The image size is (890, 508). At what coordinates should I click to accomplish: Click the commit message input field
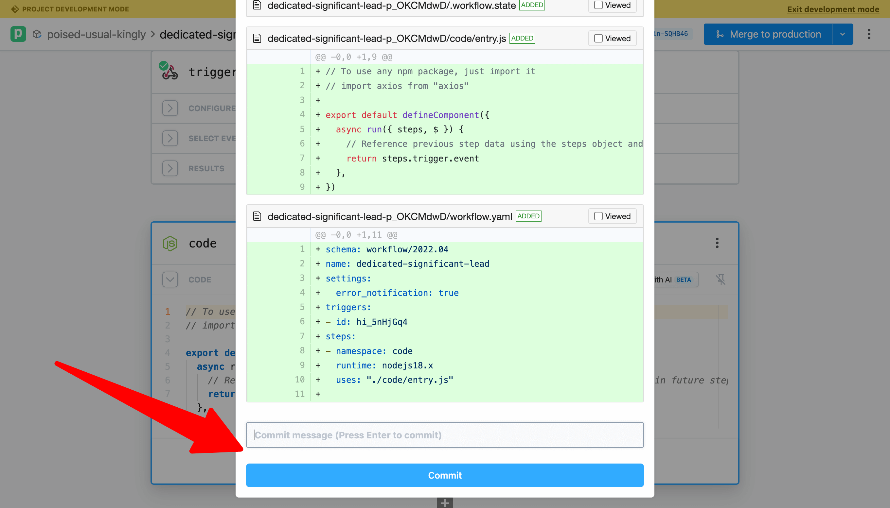pos(444,435)
